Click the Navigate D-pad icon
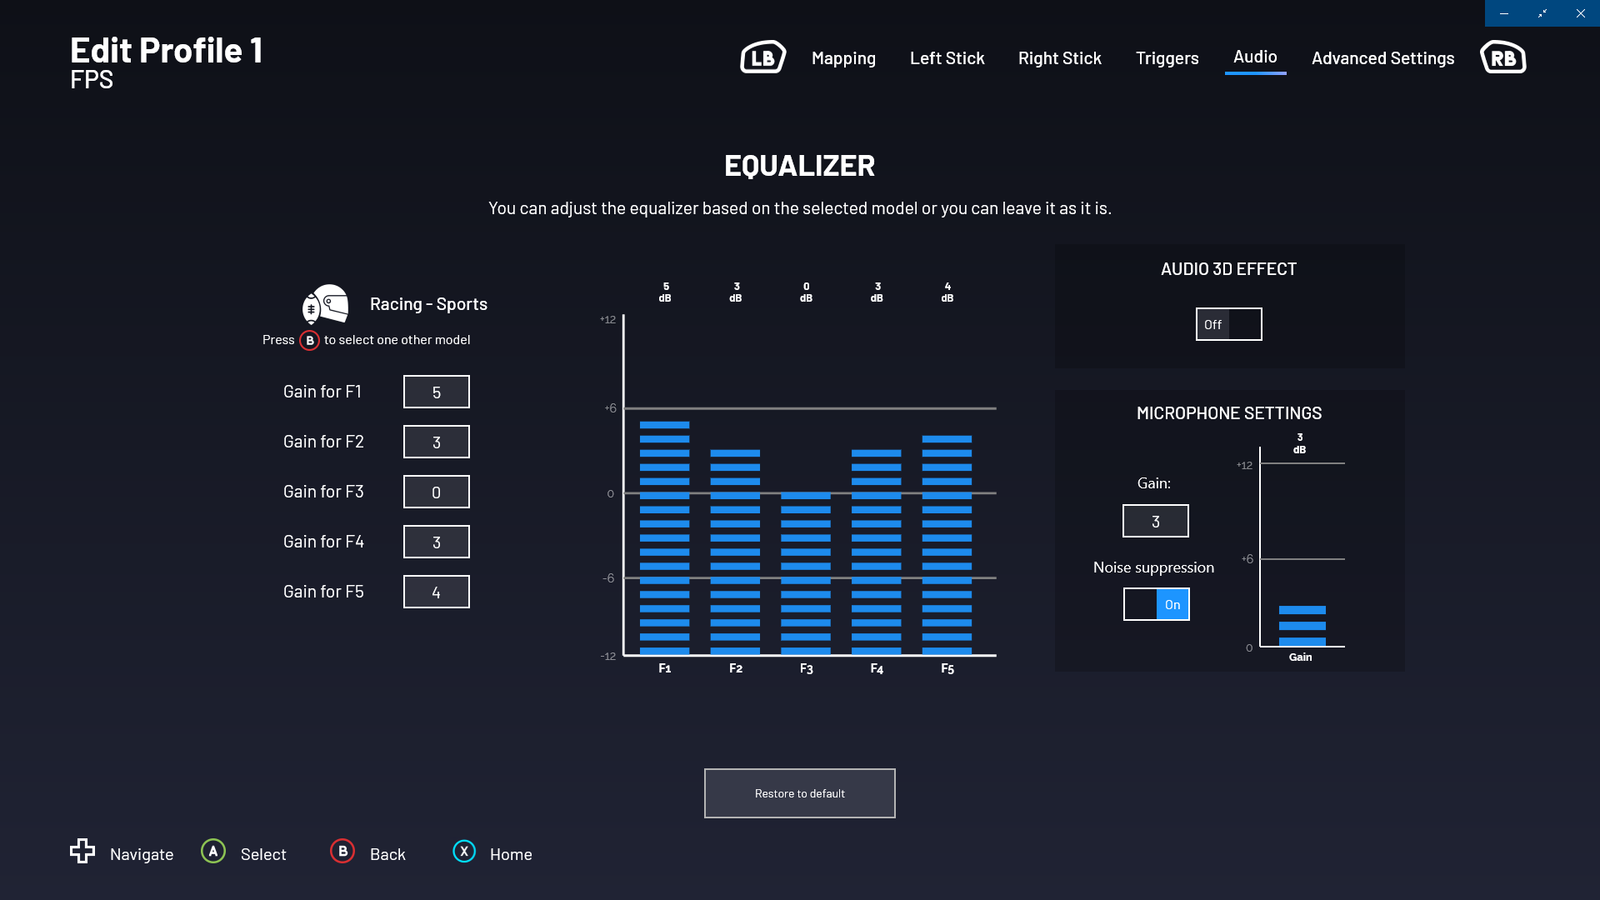This screenshot has width=1600, height=900. (82, 851)
